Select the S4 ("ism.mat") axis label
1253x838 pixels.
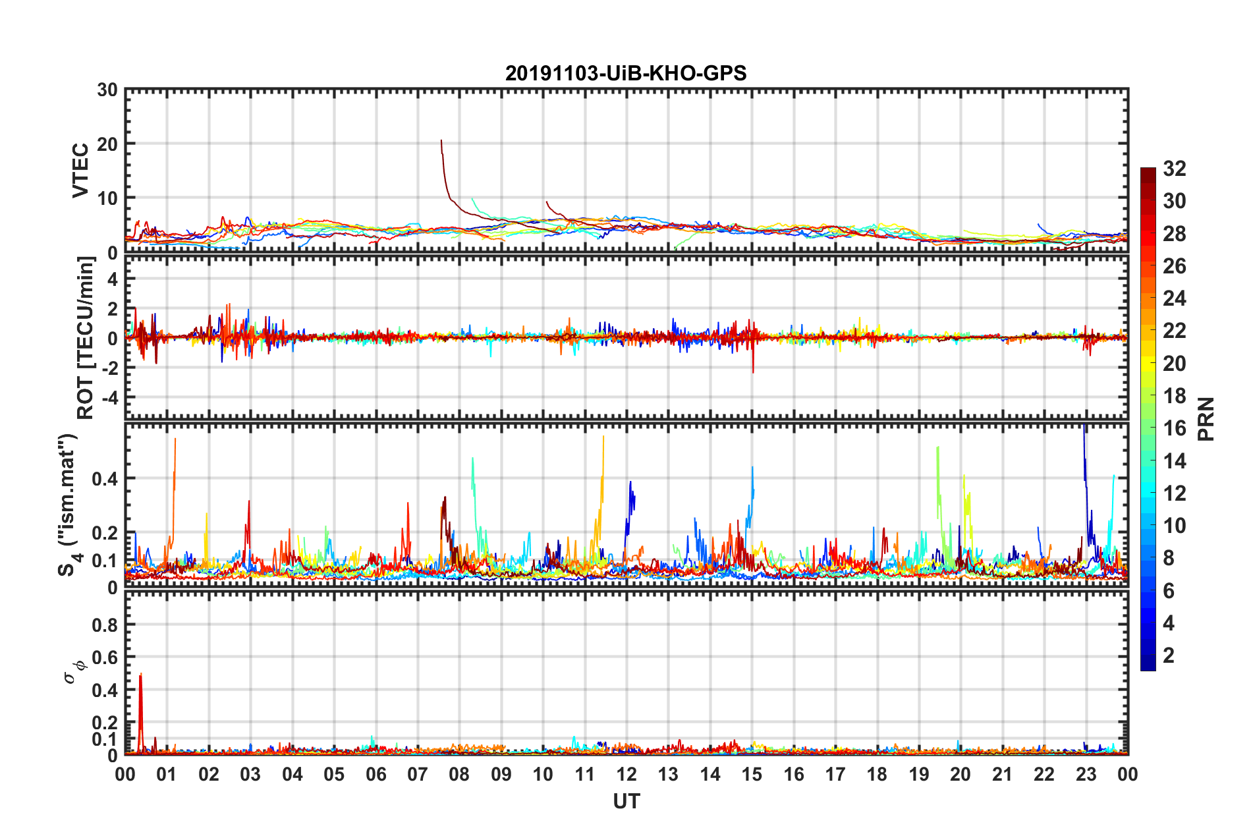tap(69, 505)
